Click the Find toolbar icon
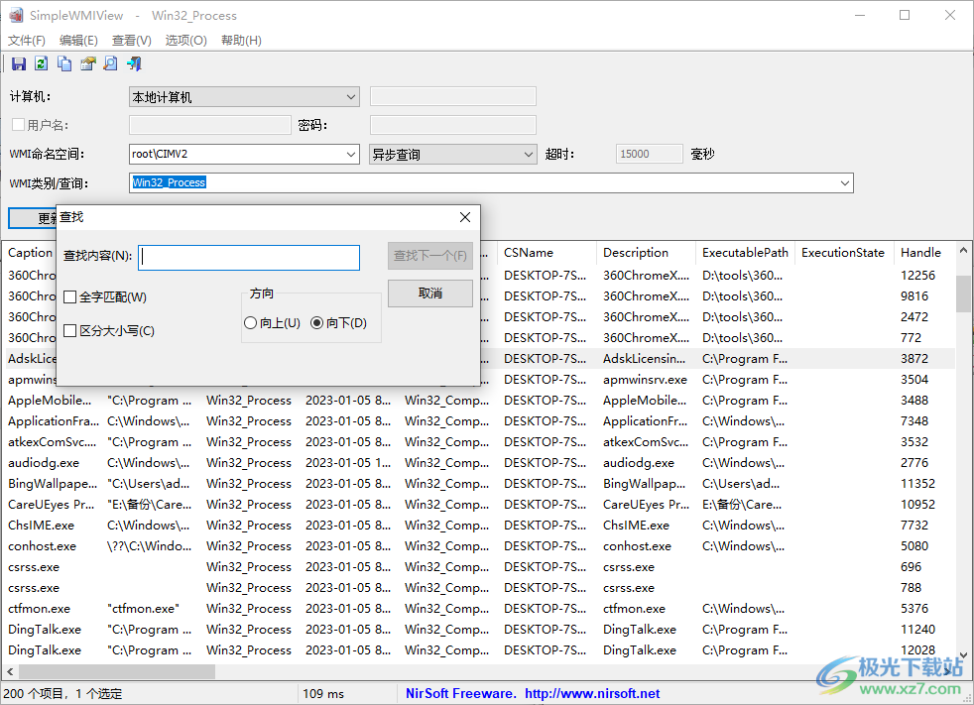This screenshot has height=705, width=974. (x=110, y=62)
